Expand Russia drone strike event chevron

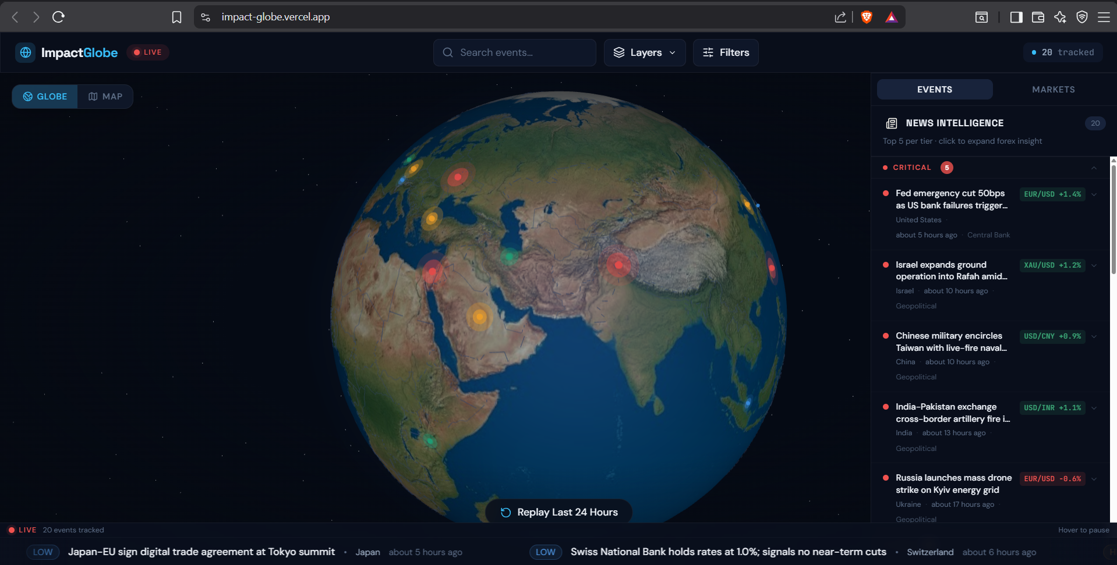[x=1094, y=479]
